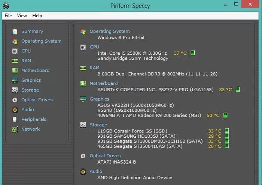Select Motherboard in the sidebar
The image size is (262, 185).
coord(36,71)
